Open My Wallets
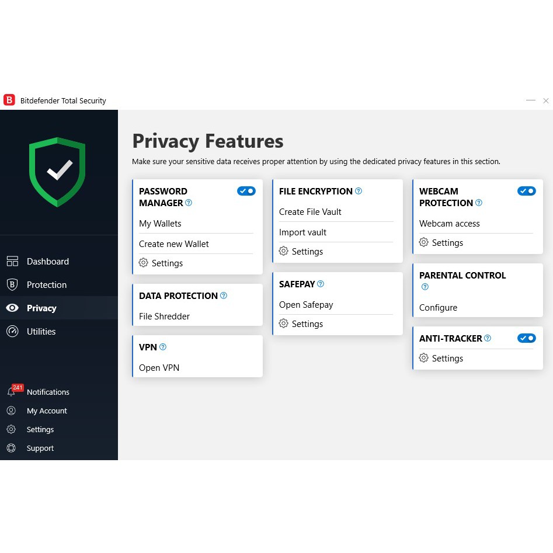553x553 pixels. pyautogui.click(x=160, y=224)
